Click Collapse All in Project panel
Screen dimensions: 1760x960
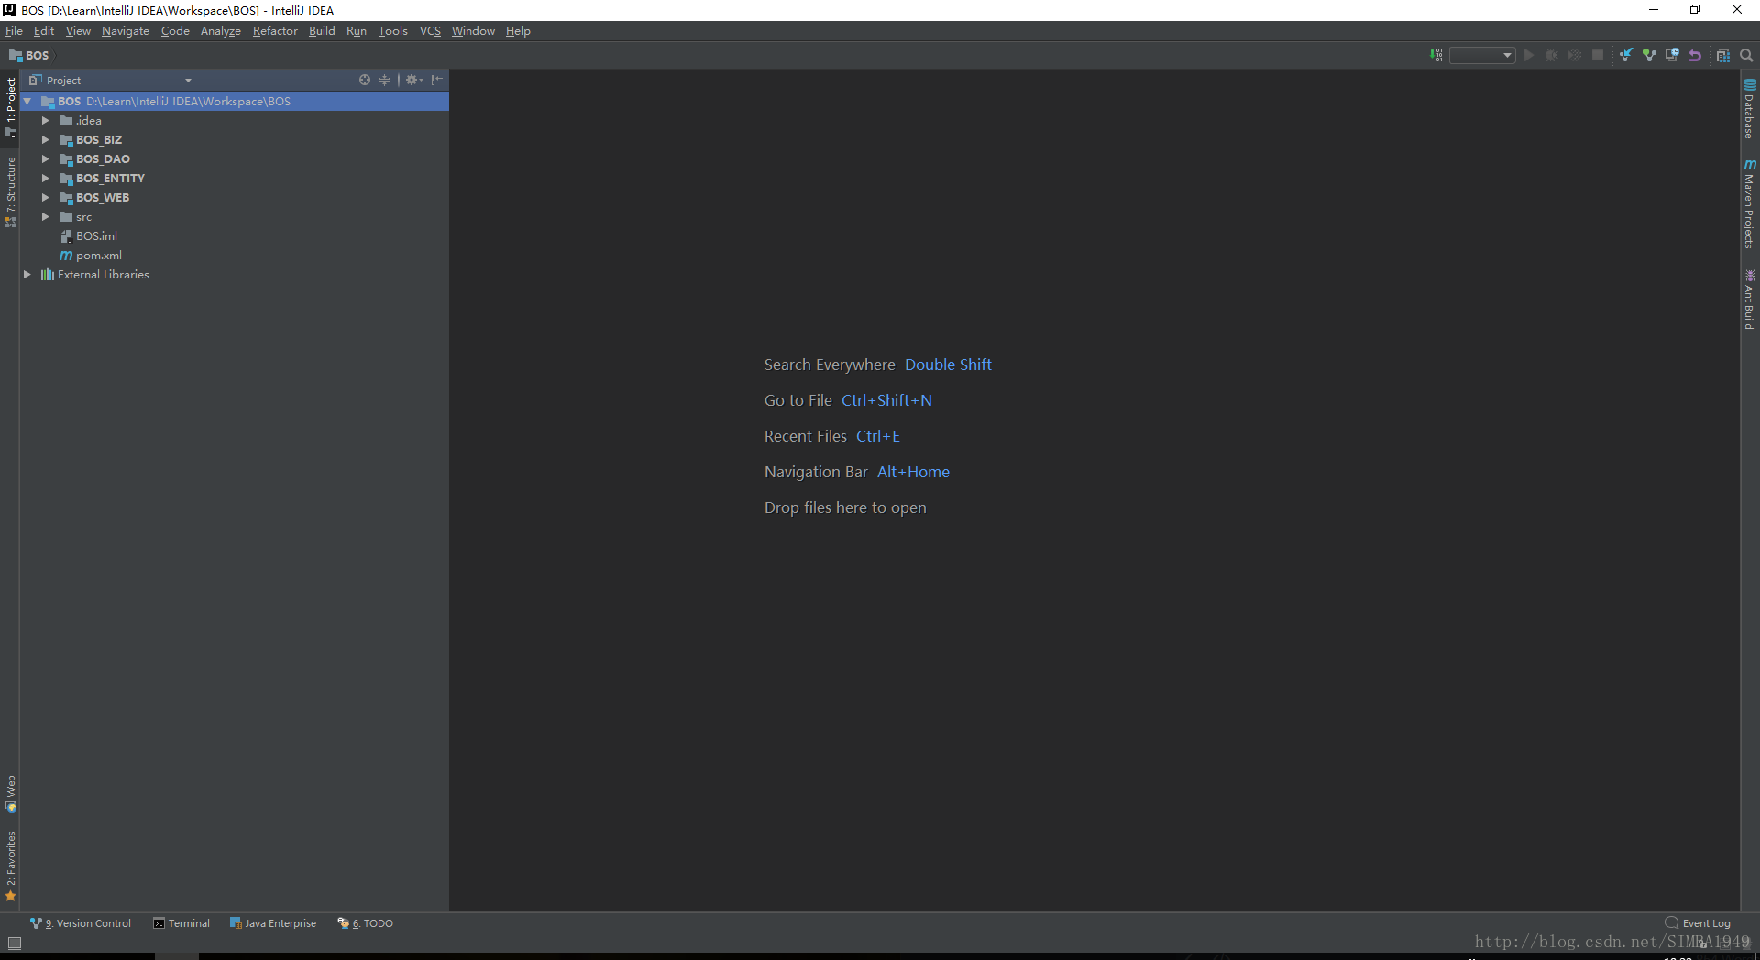[384, 80]
